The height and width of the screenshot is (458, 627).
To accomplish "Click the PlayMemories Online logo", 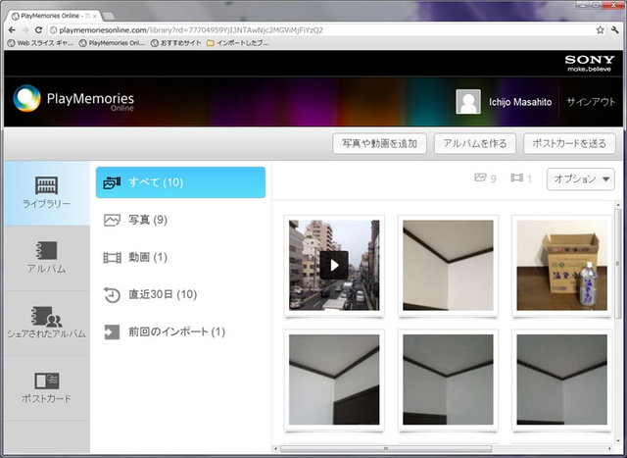I will pyautogui.click(x=73, y=102).
